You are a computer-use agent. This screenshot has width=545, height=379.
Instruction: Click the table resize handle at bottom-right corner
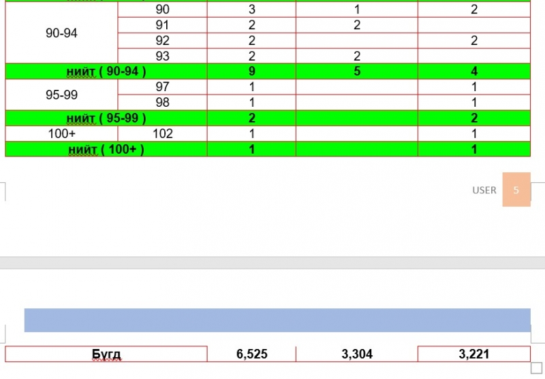535,367
